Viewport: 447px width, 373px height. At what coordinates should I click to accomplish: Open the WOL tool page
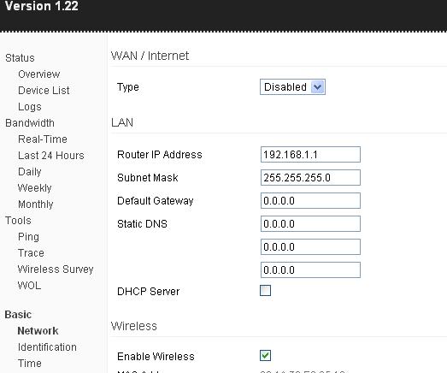[x=29, y=286]
